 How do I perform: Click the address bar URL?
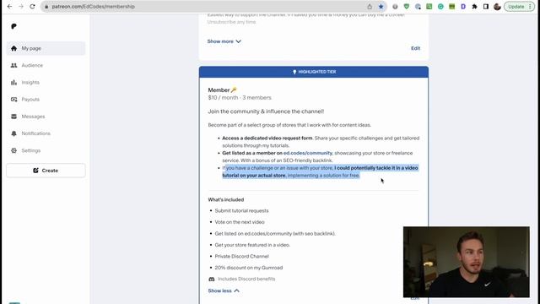coord(94,7)
